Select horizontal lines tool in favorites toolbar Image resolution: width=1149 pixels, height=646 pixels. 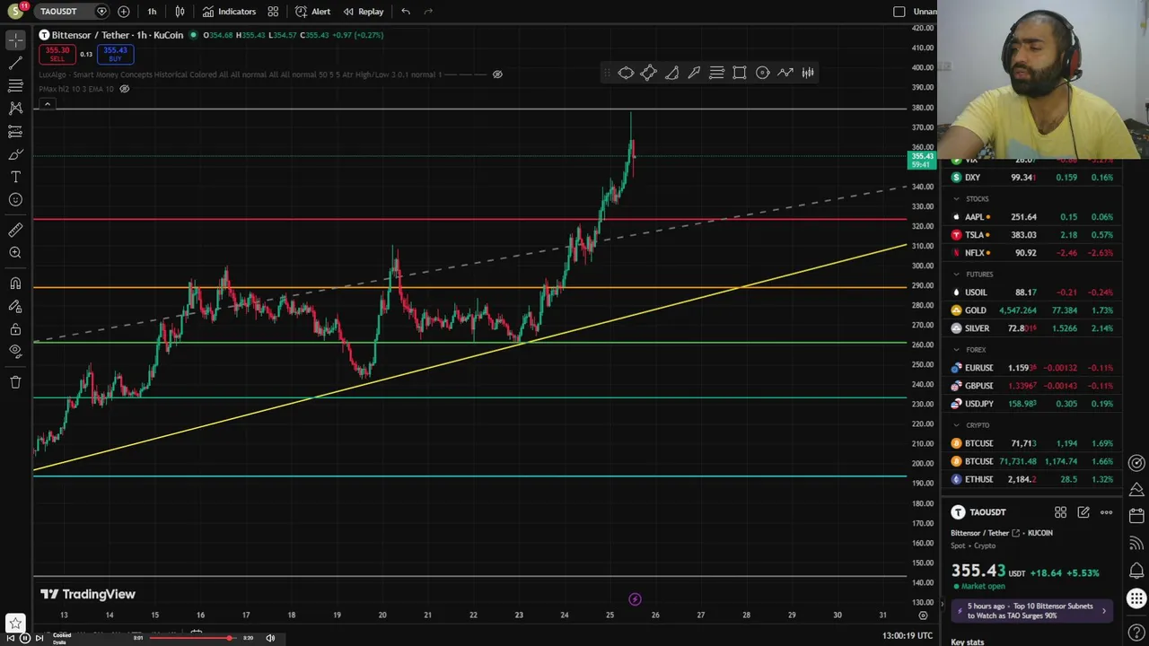point(716,73)
